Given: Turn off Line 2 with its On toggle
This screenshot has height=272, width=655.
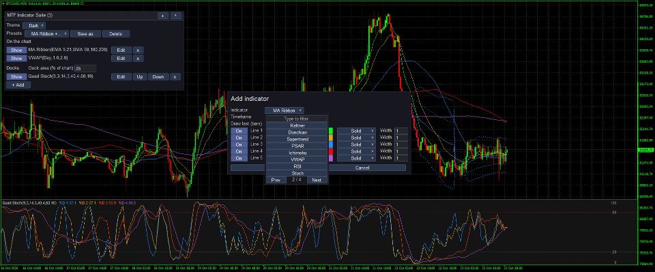Looking at the screenshot, I should coord(239,138).
